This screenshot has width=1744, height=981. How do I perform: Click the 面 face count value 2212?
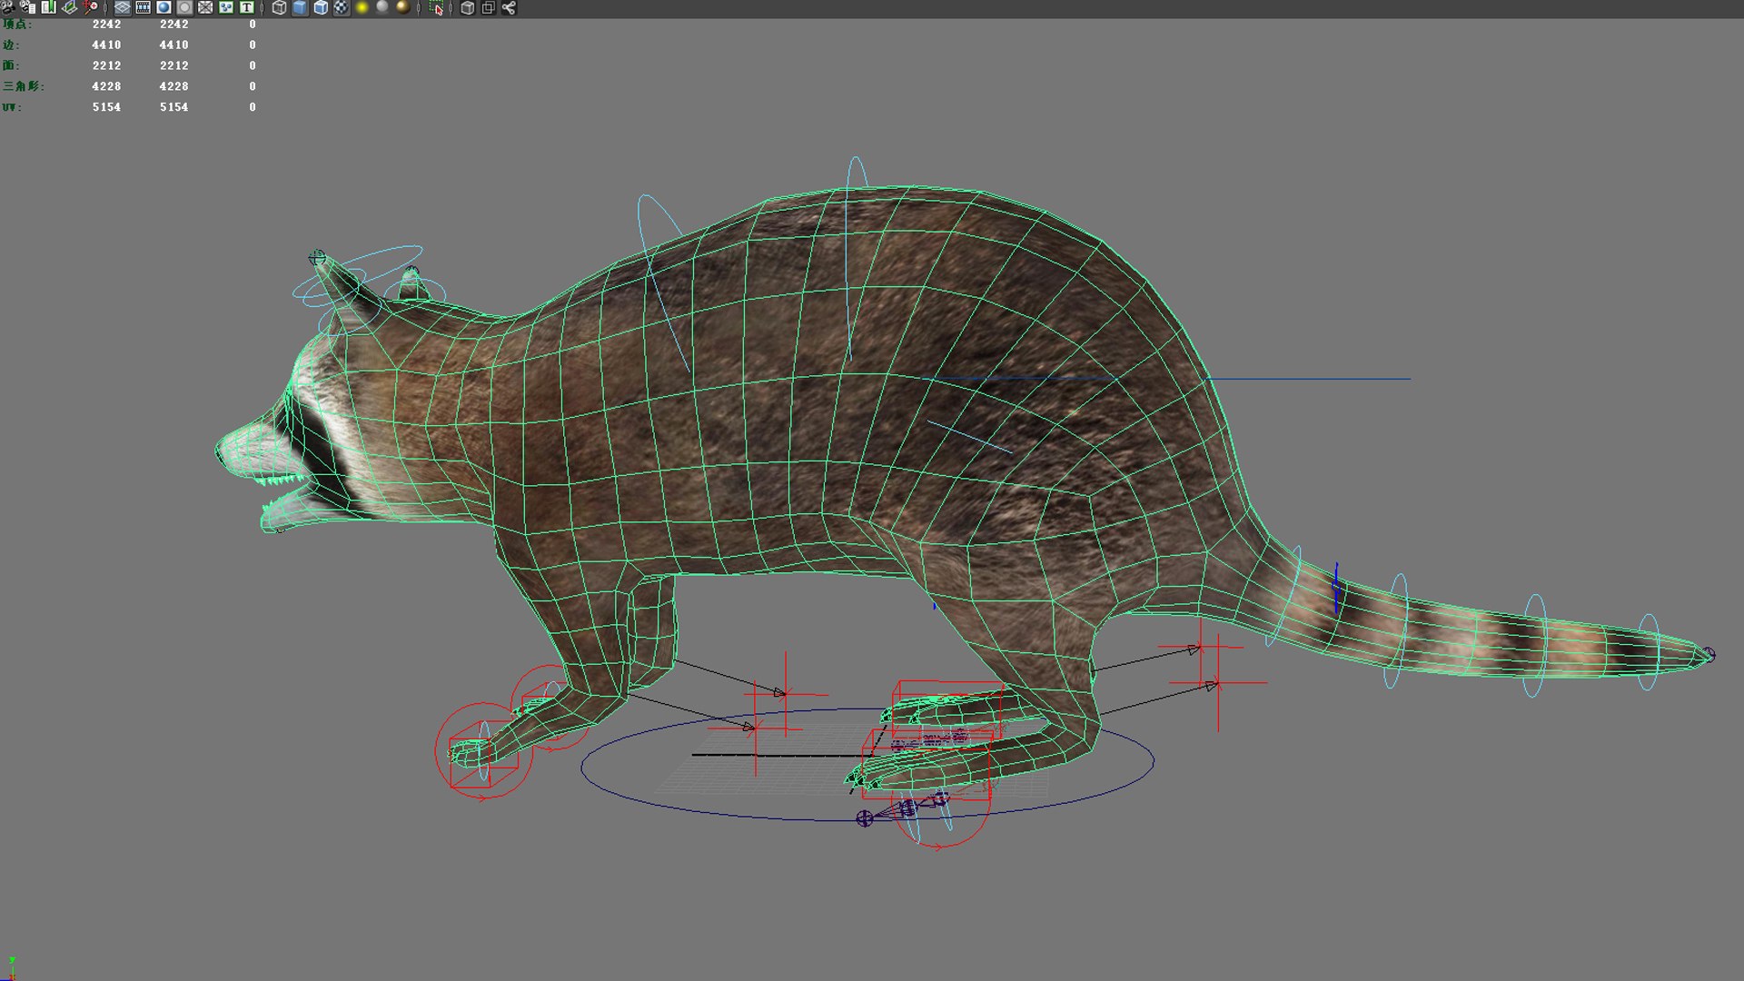[106, 65]
